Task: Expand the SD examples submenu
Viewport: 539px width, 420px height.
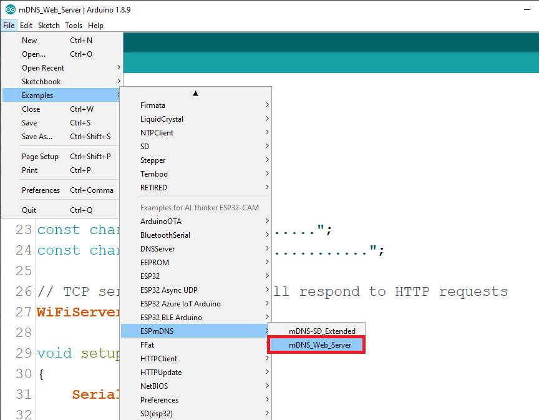Action: pos(196,147)
